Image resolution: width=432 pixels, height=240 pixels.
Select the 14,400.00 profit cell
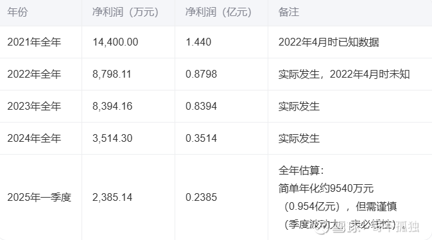click(116, 42)
